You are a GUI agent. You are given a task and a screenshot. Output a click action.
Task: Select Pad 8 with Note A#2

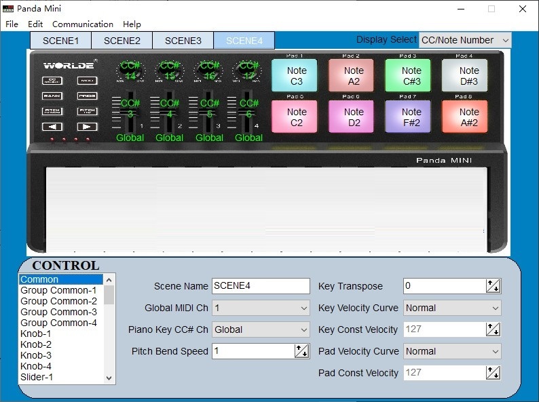(x=464, y=117)
